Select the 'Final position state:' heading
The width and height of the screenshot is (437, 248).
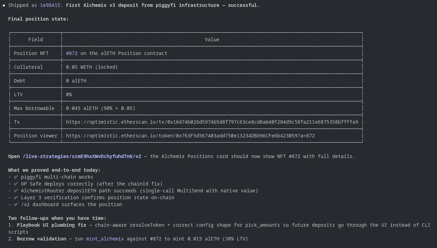click(38, 19)
